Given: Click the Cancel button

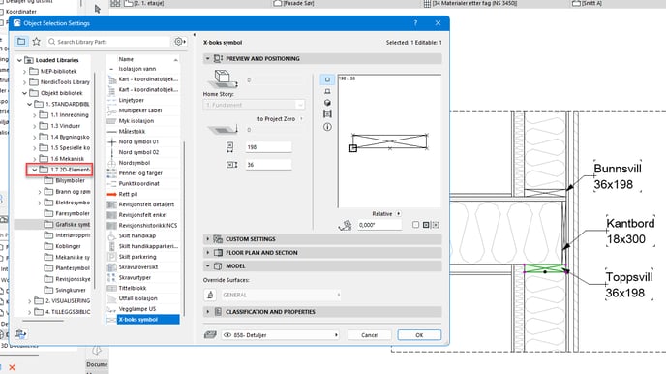Looking at the screenshot, I should pyautogui.click(x=370, y=335).
